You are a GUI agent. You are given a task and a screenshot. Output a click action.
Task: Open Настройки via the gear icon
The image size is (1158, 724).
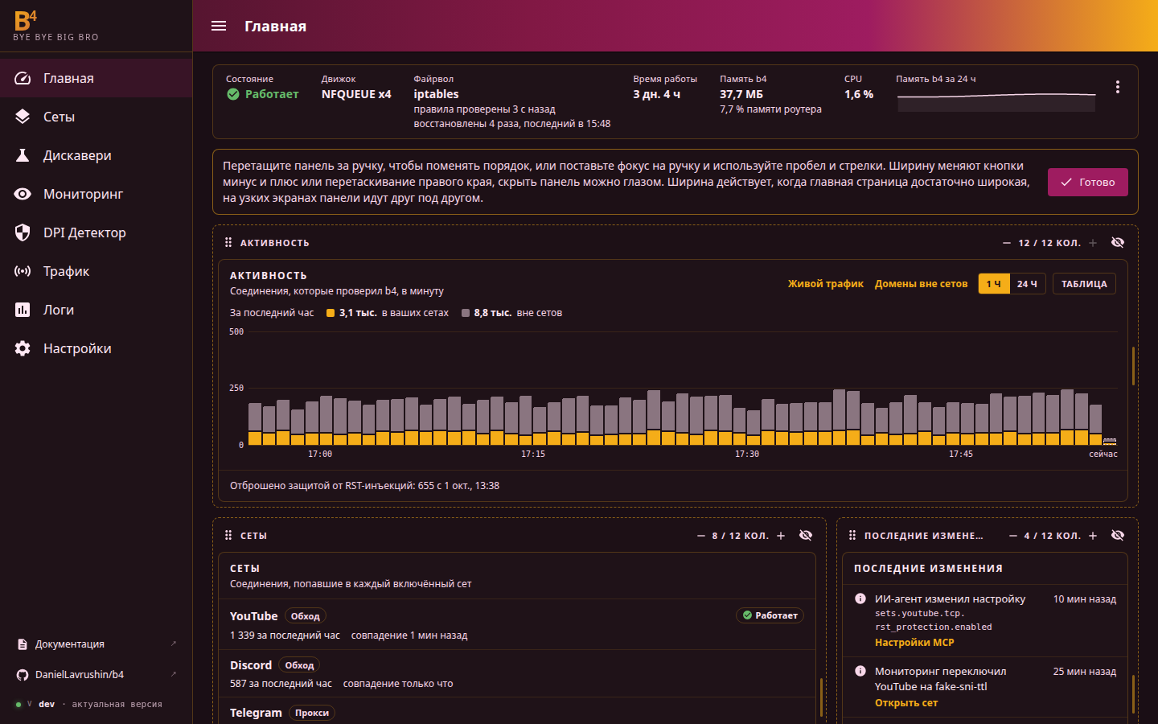[x=23, y=348]
